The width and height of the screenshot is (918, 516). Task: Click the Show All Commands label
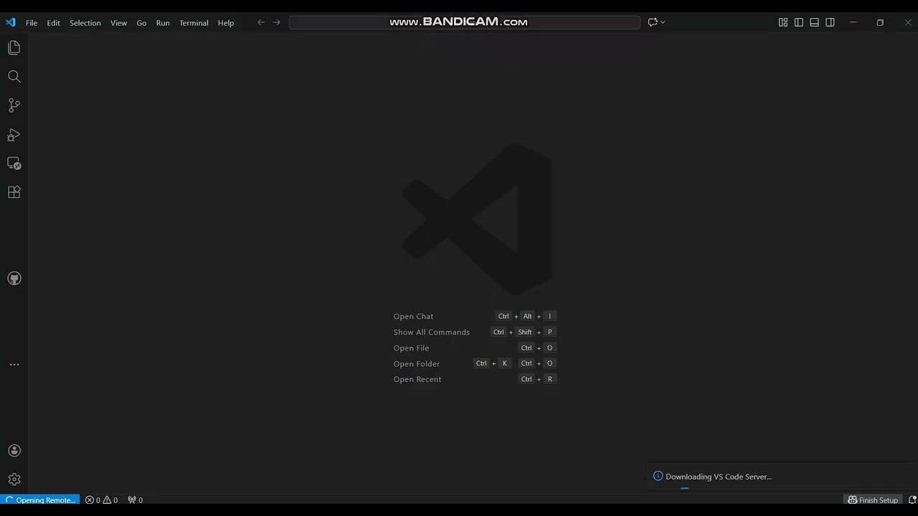pos(431,332)
